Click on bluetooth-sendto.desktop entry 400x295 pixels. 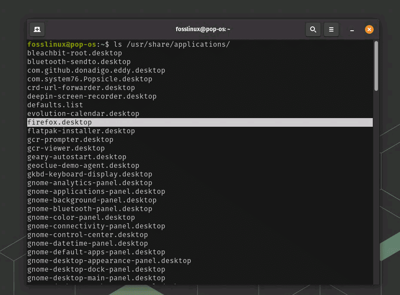click(x=79, y=61)
